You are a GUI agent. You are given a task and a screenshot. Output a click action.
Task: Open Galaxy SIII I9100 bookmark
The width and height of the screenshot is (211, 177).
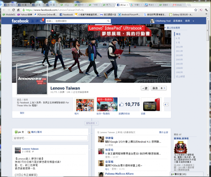coord(181,14)
